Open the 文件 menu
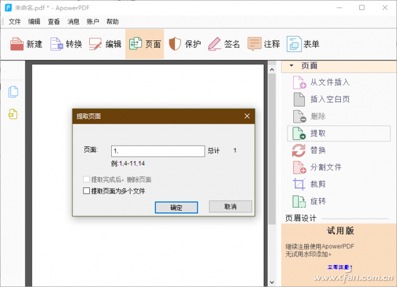This screenshot has width=397, height=287. click(14, 22)
